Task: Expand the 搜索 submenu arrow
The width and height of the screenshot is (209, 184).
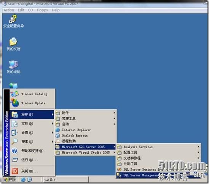Action: (53, 141)
